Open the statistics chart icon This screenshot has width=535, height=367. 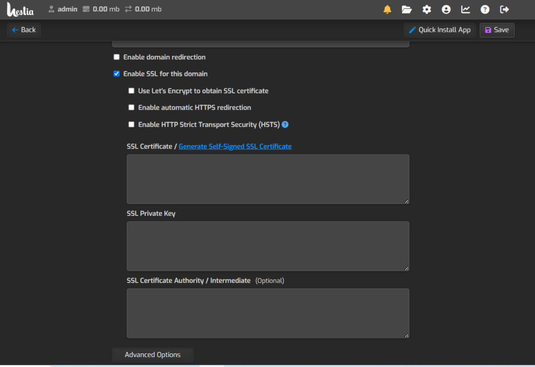point(466,9)
